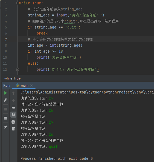Click the 'quit' string literal on line 5
Viewport: 154px width, 162px height.
pyautogui.click(x=72, y=27)
